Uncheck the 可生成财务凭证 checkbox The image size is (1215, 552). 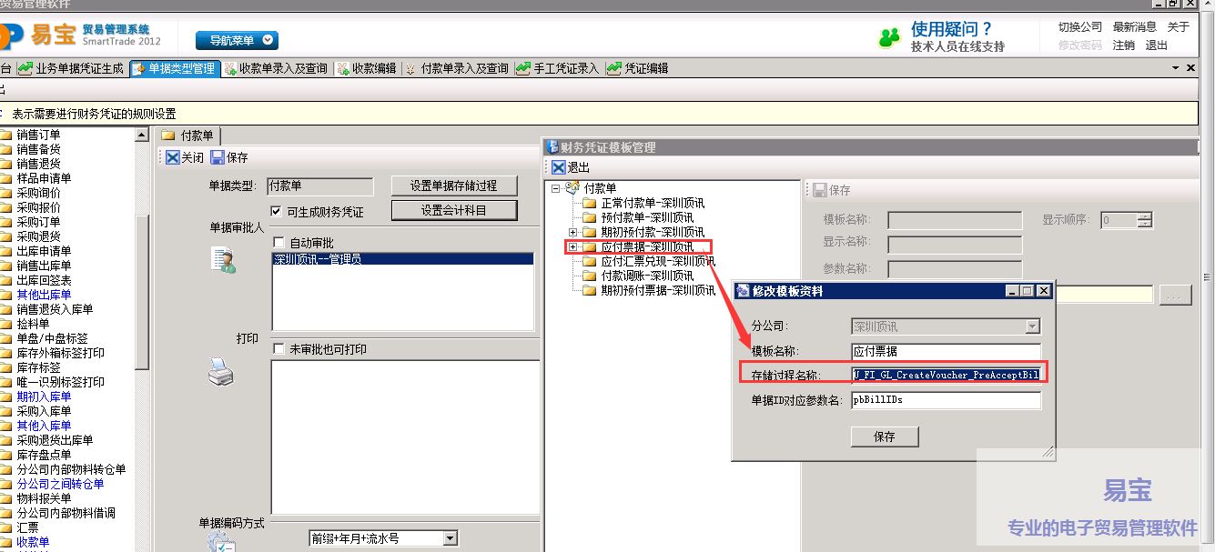click(x=277, y=212)
